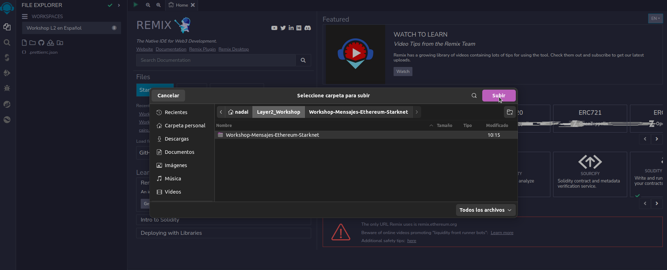
Task: Open the file search sidebar icon
Action: [x=7, y=43]
